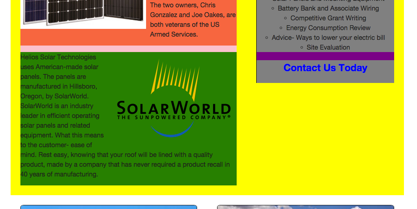This screenshot has height=209, width=417.
Task: Open the bottom-left blue image thumbnail
Action: 109,207
